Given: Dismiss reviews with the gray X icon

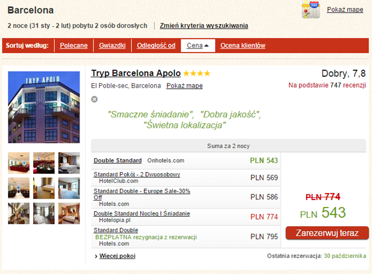Looking at the screenshot, I should click(x=94, y=99).
